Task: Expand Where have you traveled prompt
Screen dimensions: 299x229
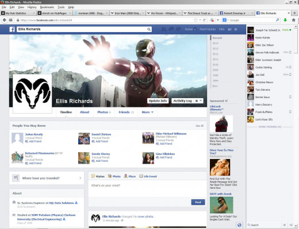Action: [47, 178]
